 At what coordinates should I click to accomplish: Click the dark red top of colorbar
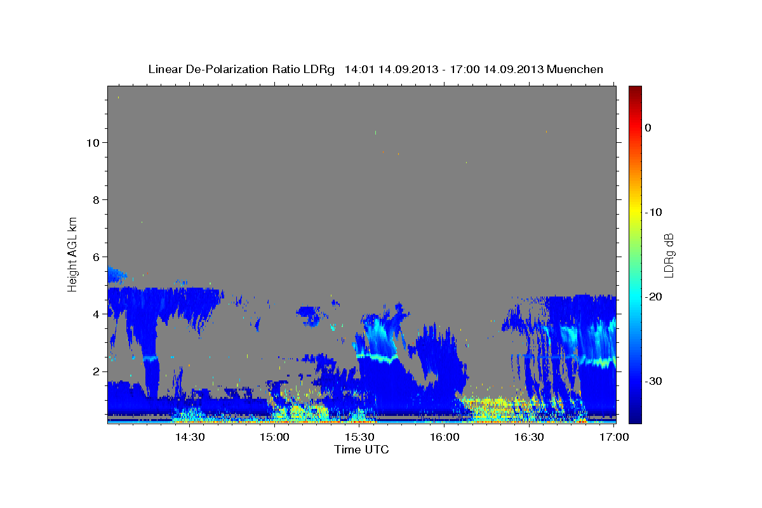tap(635, 90)
